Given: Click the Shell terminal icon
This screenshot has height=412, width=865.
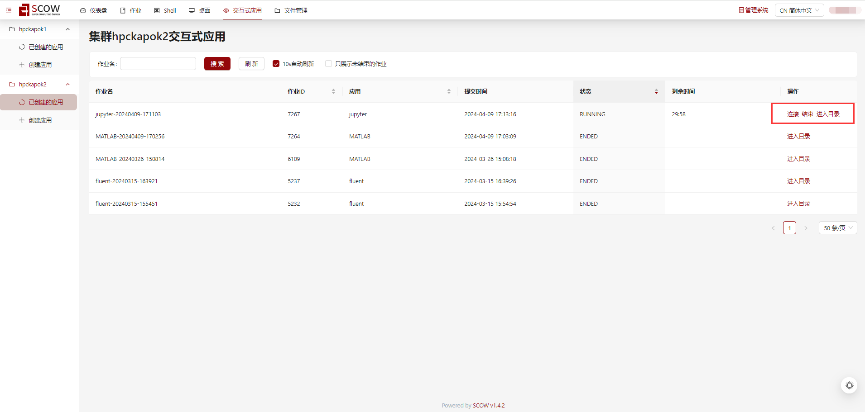Looking at the screenshot, I should (157, 10).
